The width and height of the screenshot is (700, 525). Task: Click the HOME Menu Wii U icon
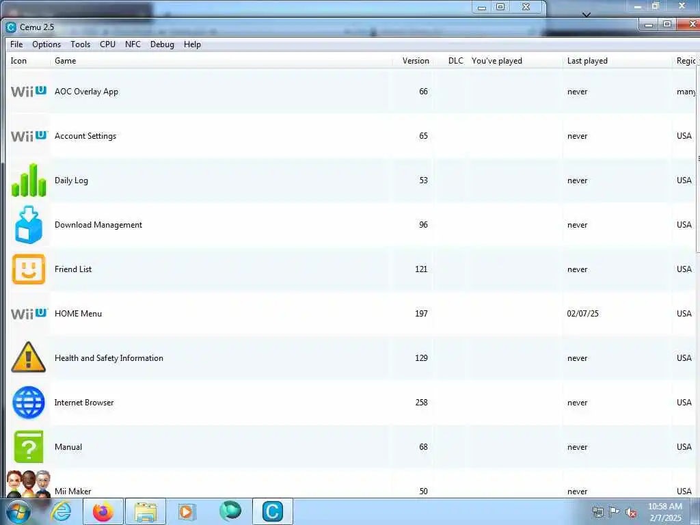coord(29,313)
